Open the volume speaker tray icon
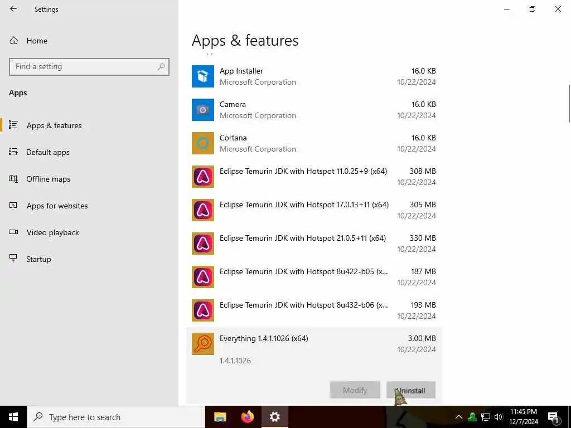This screenshot has height=428, width=571. click(x=499, y=417)
